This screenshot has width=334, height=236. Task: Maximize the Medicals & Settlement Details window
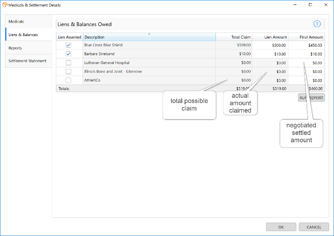[x=310, y=5]
